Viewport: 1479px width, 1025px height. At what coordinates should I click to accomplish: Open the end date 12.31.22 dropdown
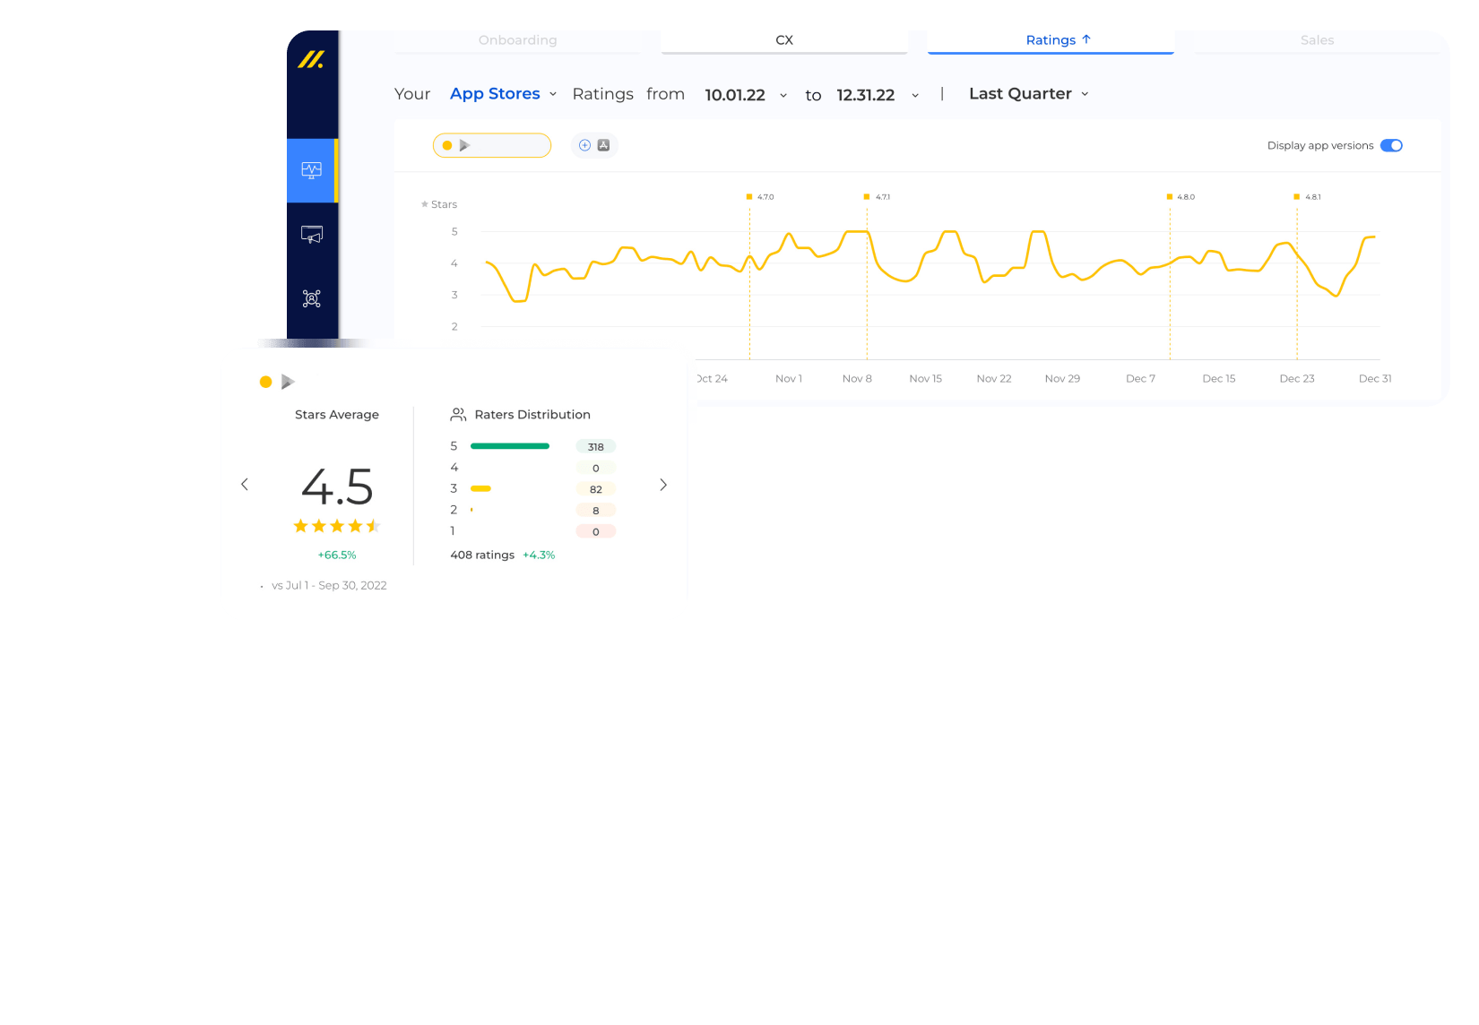coord(878,95)
